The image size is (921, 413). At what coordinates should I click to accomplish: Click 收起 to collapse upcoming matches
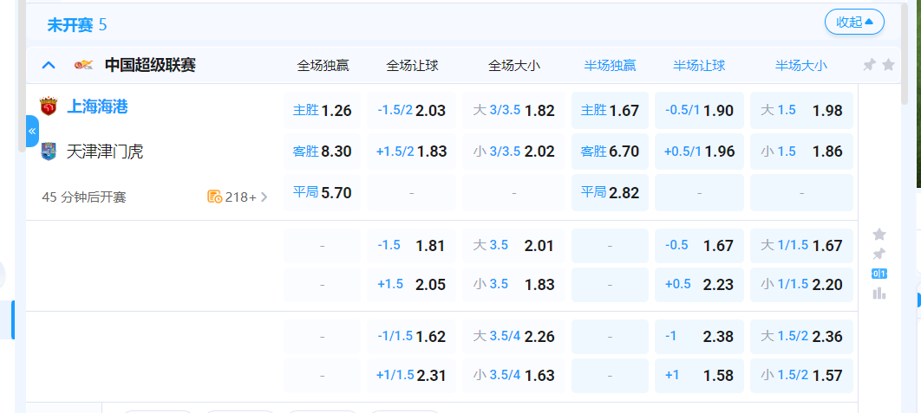point(854,23)
